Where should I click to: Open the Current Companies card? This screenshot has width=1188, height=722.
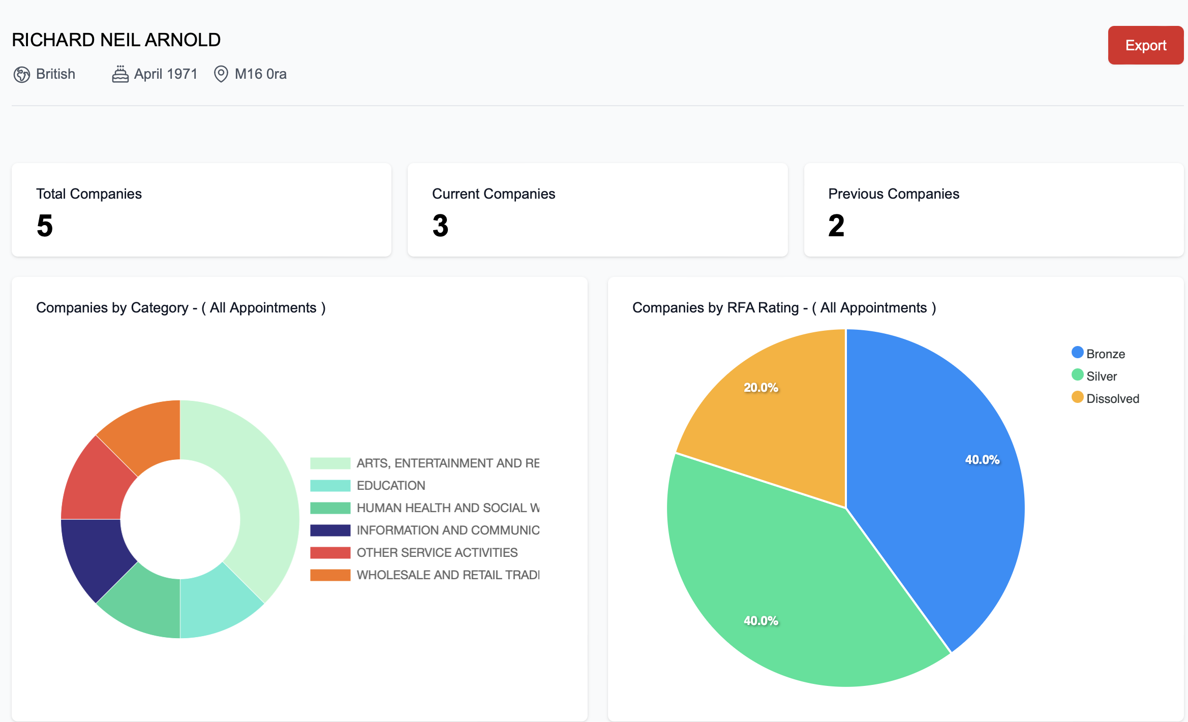(x=597, y=210)
